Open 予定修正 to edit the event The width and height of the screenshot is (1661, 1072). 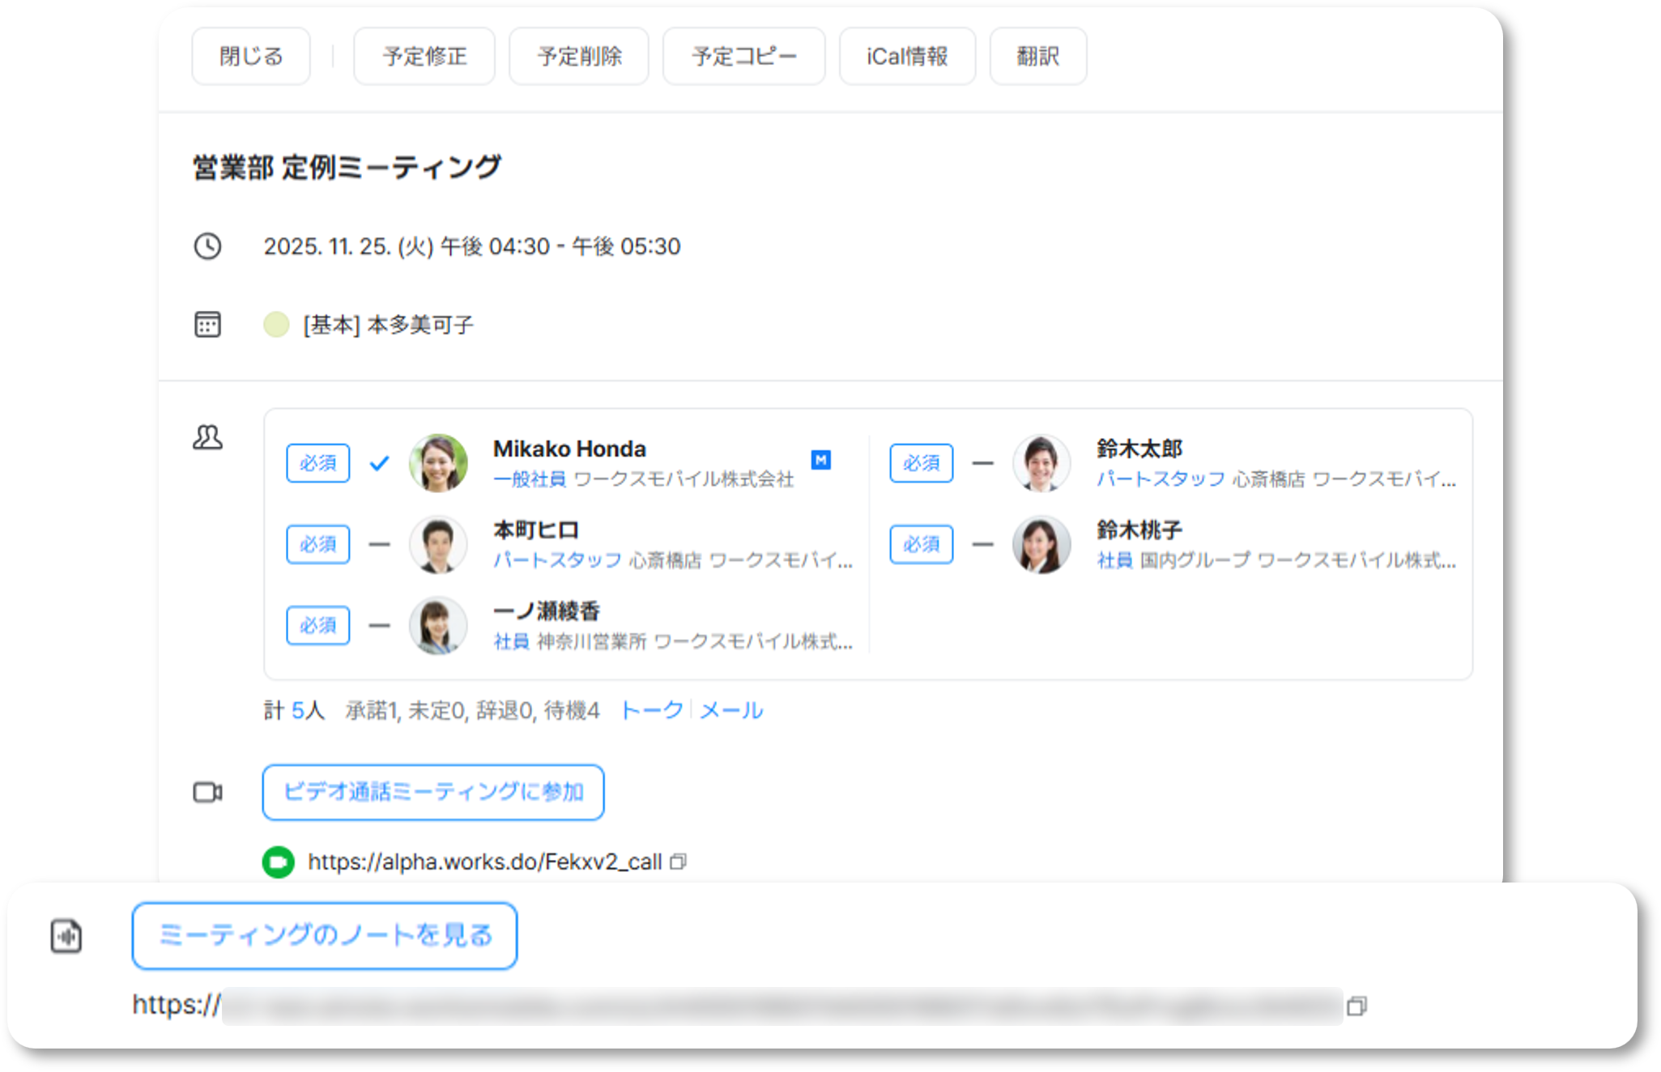pyautogui.click(x=424, y=57)
